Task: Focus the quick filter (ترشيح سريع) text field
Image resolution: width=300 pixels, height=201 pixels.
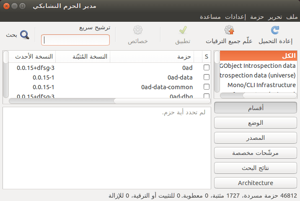Action: [x=75, y=40]
